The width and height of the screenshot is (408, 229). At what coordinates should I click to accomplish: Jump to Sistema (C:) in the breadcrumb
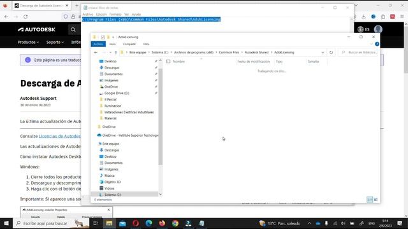pyautogui.click(x=160, y=52)
